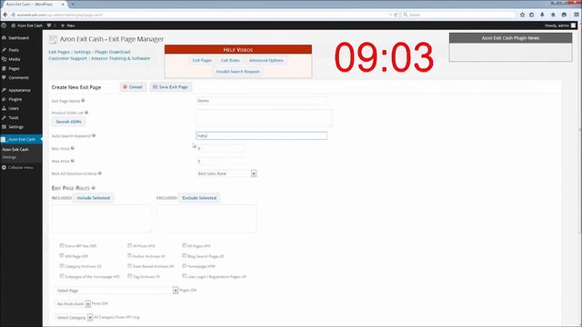Open the Settings submenu under Azon Exit Cash

coord(9,157)
